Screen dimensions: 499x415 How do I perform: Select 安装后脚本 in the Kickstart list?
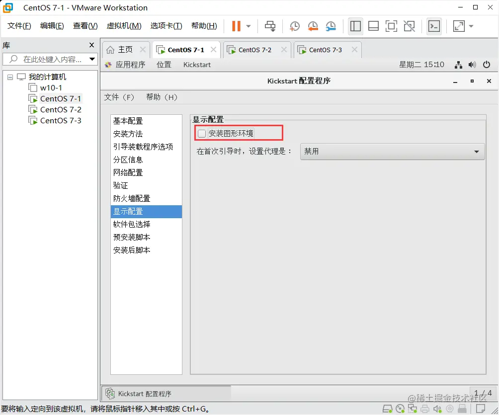[x=147, y=250]
